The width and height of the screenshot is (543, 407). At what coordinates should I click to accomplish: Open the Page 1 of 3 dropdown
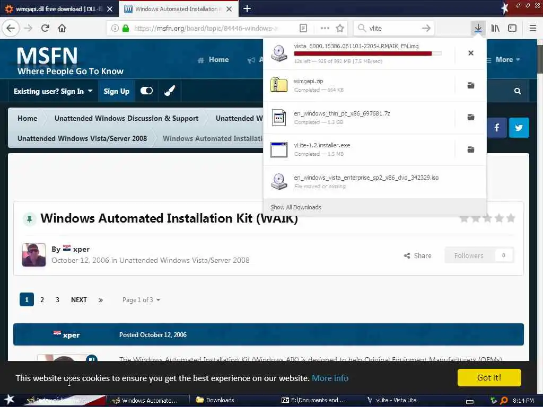(x=141, y=300)
